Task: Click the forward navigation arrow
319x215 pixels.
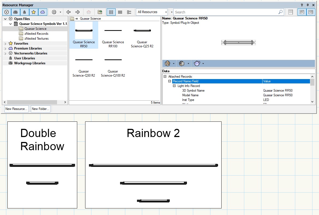Action: 77,12
